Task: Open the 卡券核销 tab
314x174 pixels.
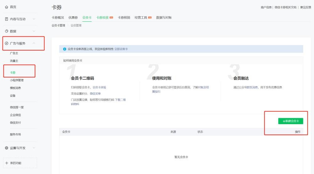Action: [x=124, y=18]
